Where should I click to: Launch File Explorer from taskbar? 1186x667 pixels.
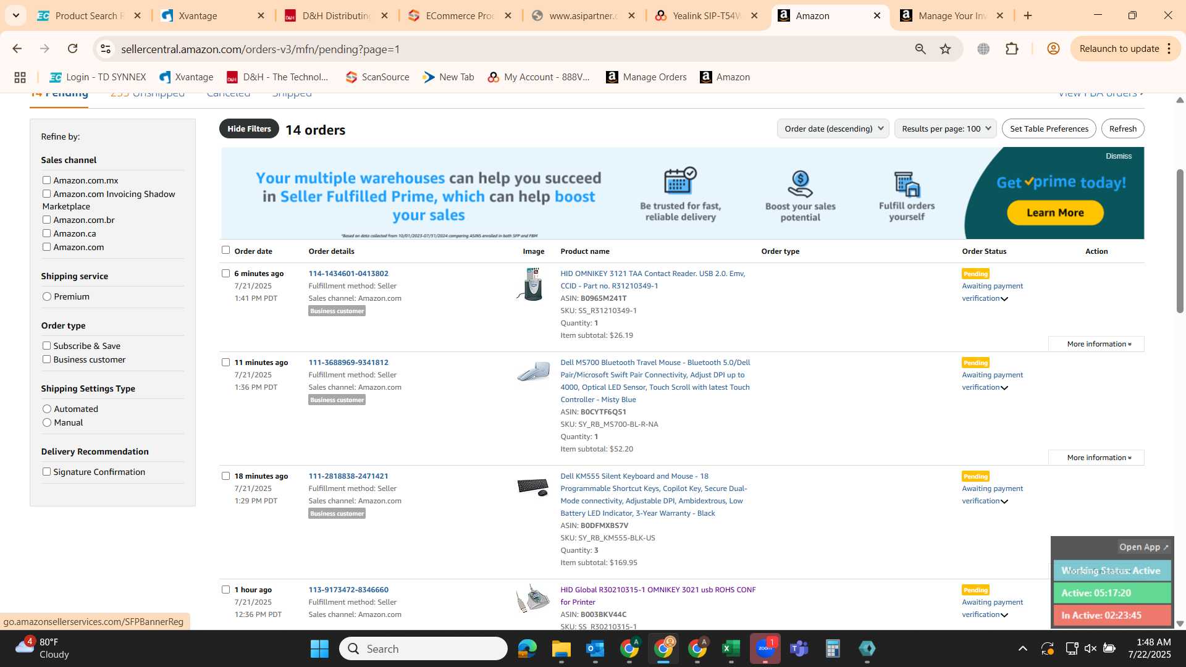pyautogui.click(x=561, y=648)
